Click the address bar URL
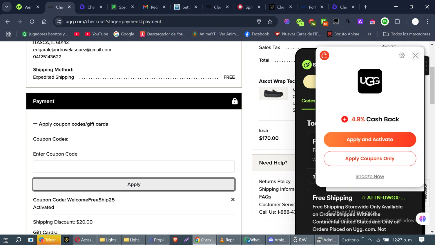This screenshot has width=435, height=245. 113,21
